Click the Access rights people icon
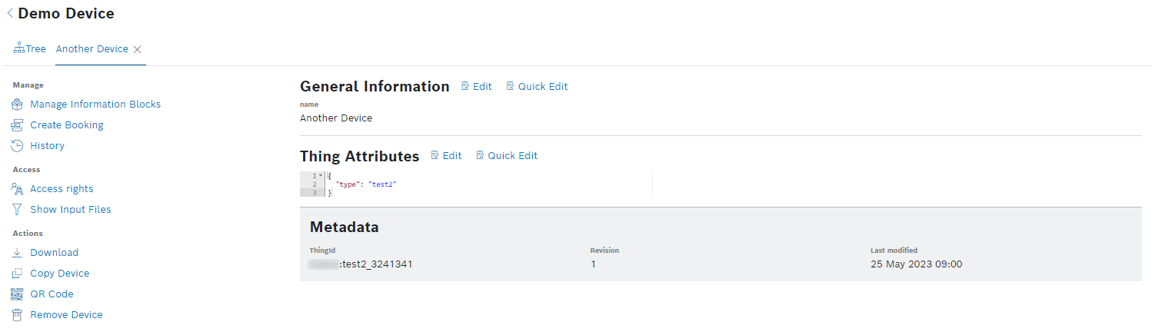The image size is (1162, 332). point(17,189)
